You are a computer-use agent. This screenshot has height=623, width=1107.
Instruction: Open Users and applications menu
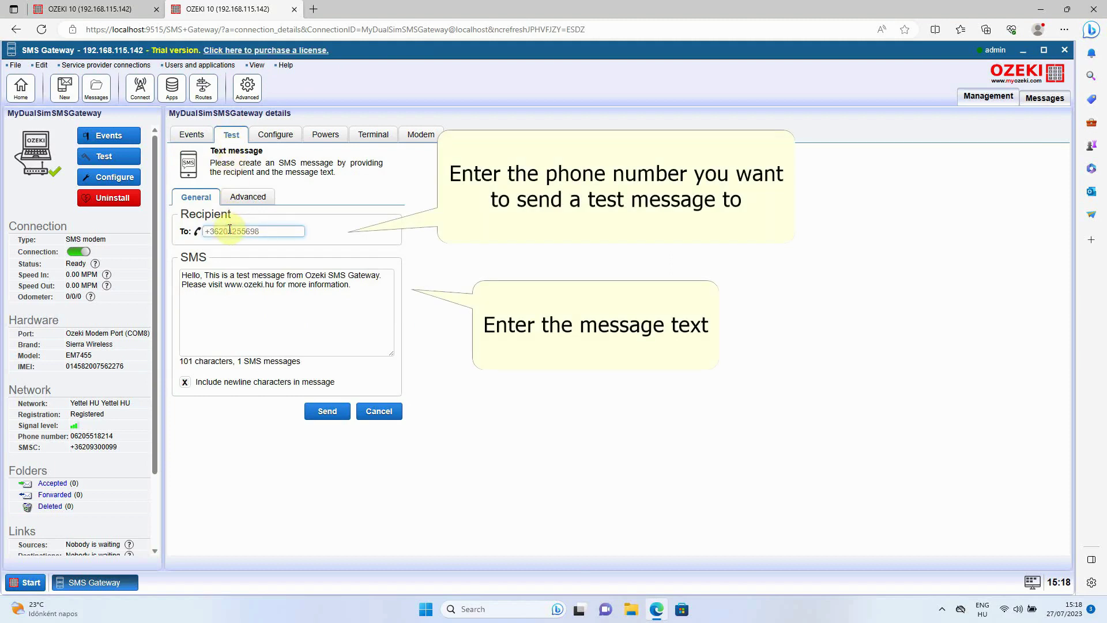pyautogui.click(x=199, y=65)
